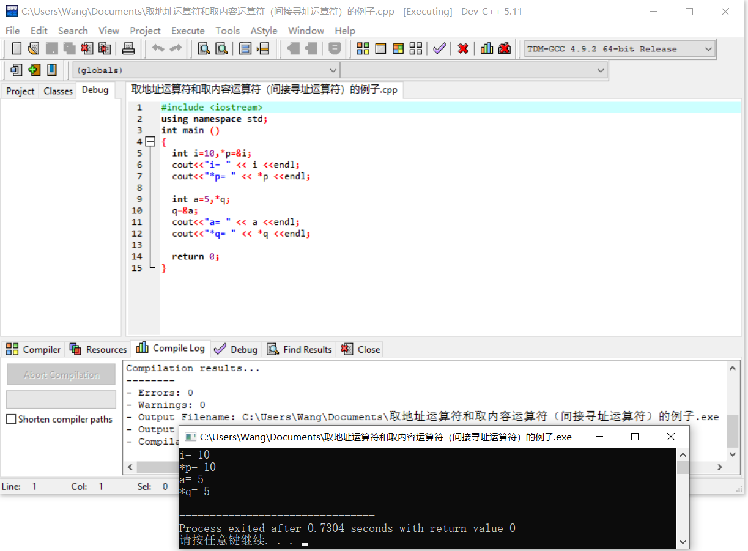The image size is (748, 551).
Task: Click the Close All files toolbar icon
Action: 105,49
